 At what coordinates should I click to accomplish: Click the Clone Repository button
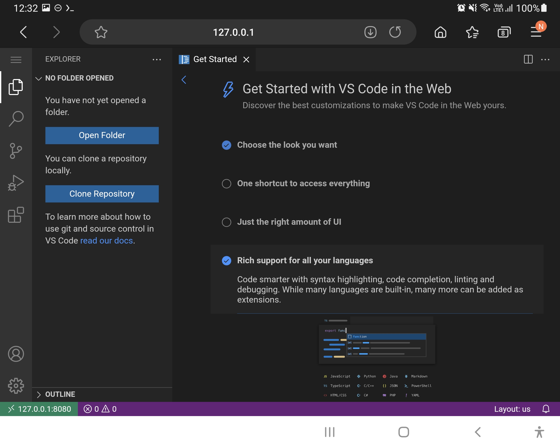click(x=102, y=194)
